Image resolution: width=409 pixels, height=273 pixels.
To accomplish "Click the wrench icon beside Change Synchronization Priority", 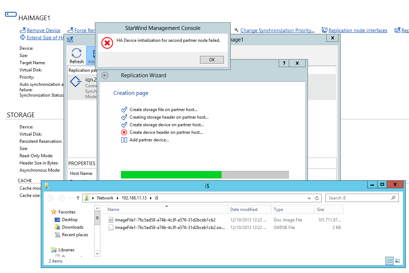I will 236,30.
